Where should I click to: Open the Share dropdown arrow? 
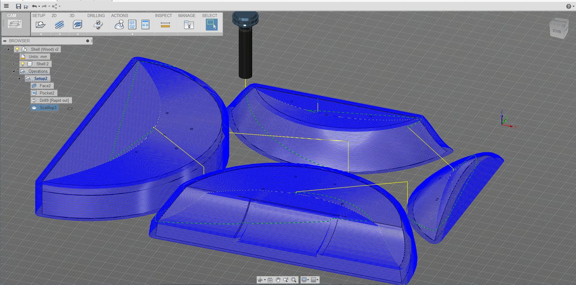(60, 6)
